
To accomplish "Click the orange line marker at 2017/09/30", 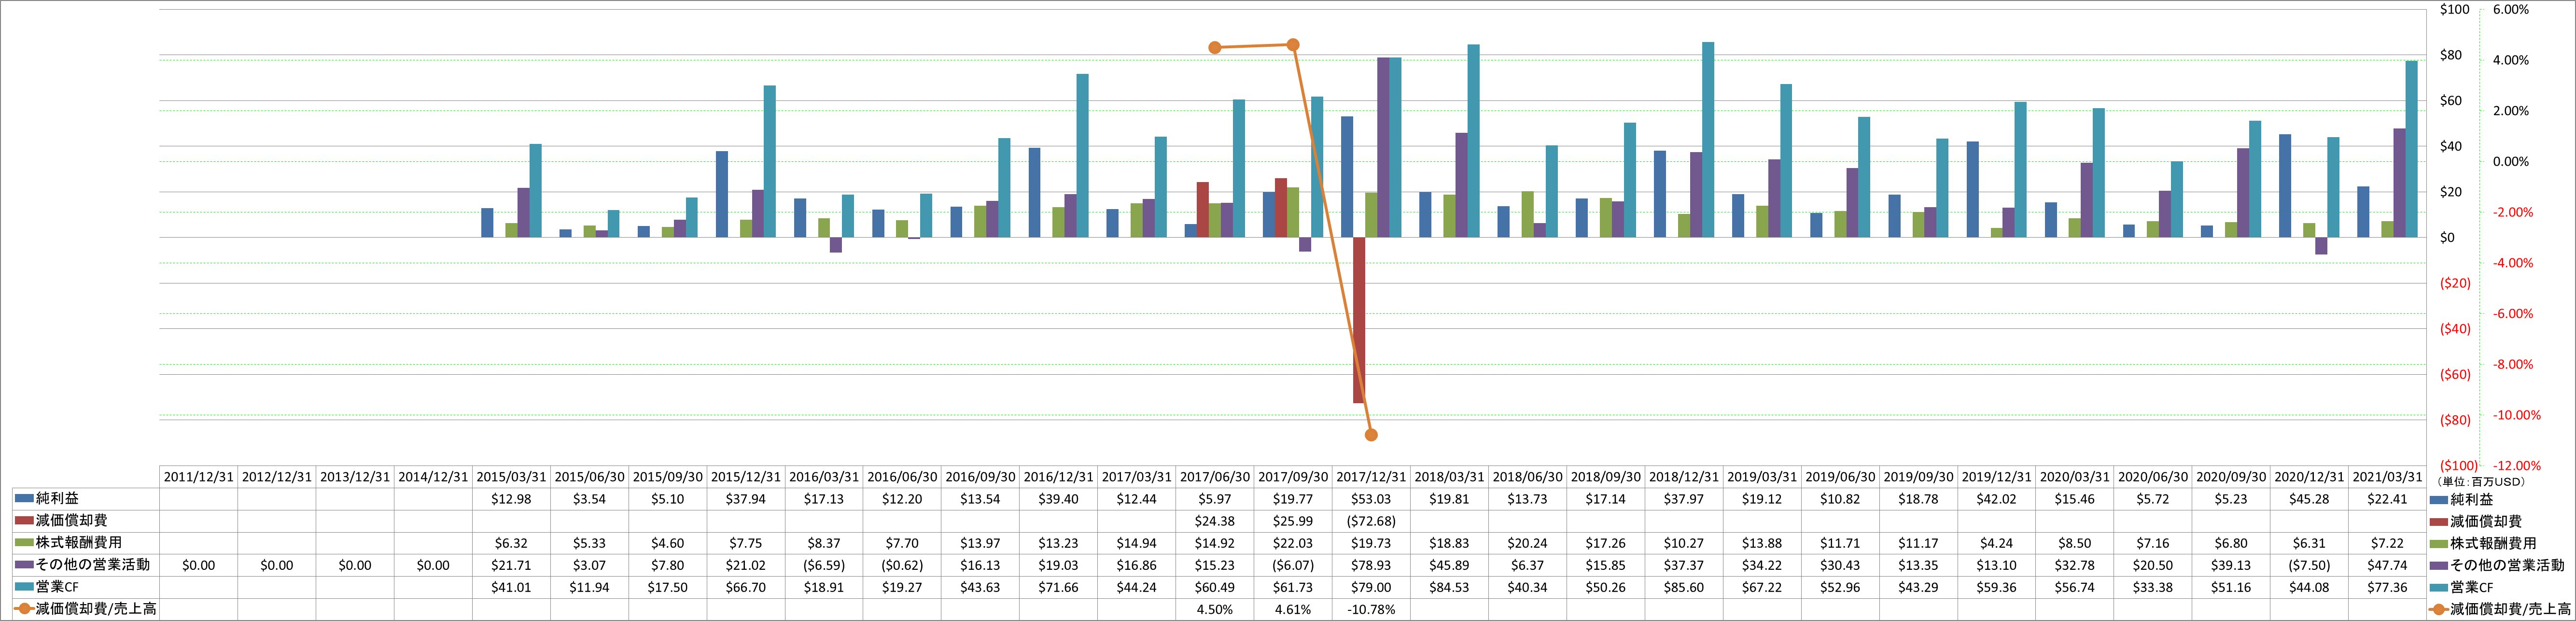I will [1293, 45].
